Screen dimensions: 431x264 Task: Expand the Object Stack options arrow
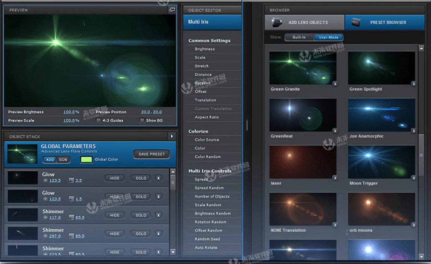point(172,136)
